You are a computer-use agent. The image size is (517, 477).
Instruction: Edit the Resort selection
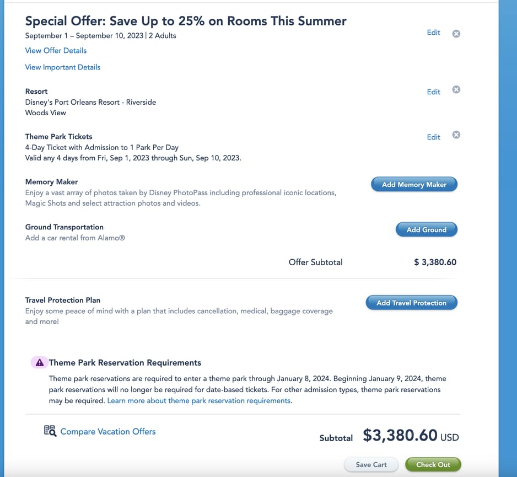tap(433, 92)
